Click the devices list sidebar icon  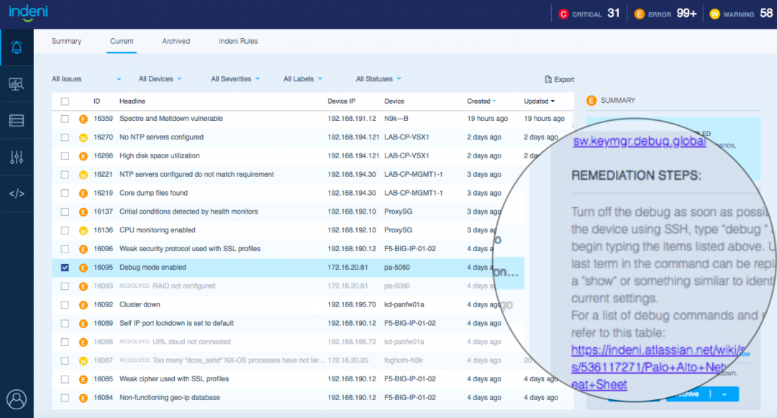pos(17,121)
